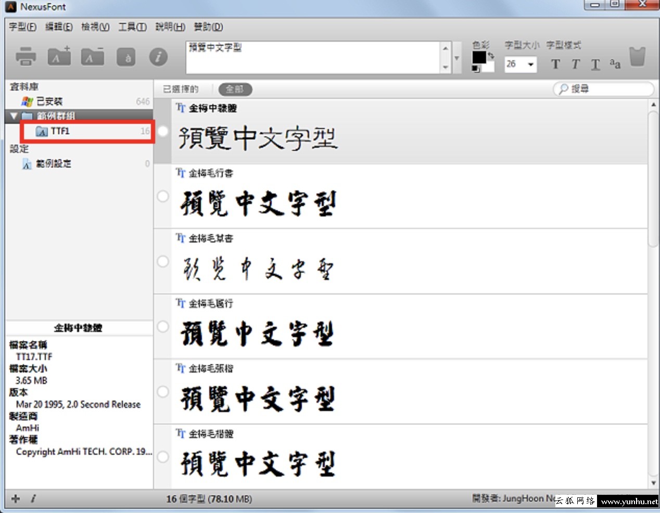The width and height of the screenshot is (660, 513).
Task: Open the 工具(T) menu
Action: (x=132, y=27)
